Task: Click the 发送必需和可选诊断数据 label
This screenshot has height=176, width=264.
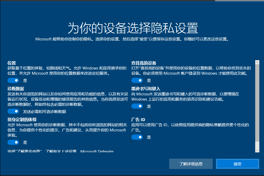Action: pyautogui.click(x=45, y=111)
